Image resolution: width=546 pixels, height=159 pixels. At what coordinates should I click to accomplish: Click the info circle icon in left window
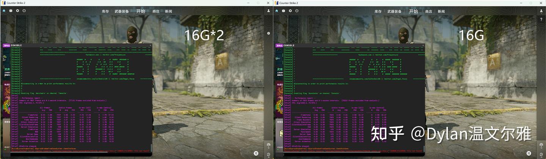pos(268,33)
